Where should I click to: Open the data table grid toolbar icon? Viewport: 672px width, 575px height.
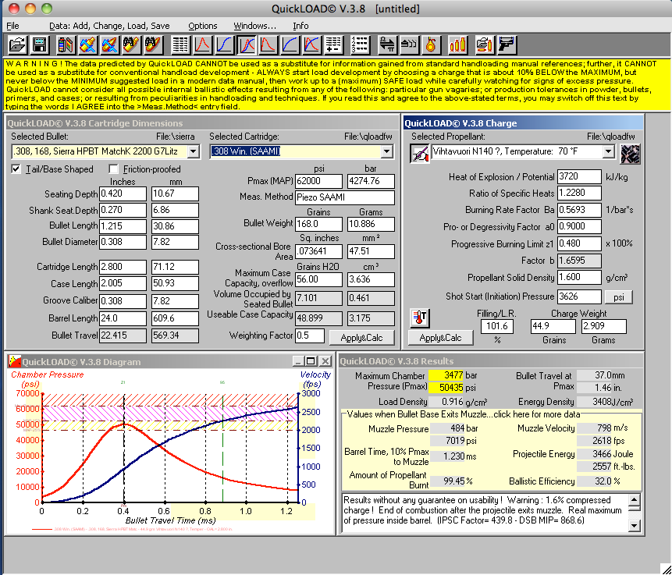coord(180,44)
